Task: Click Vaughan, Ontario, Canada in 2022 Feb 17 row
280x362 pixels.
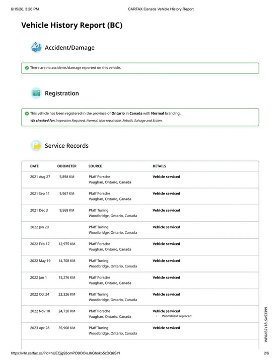Action: click(110, 249)
